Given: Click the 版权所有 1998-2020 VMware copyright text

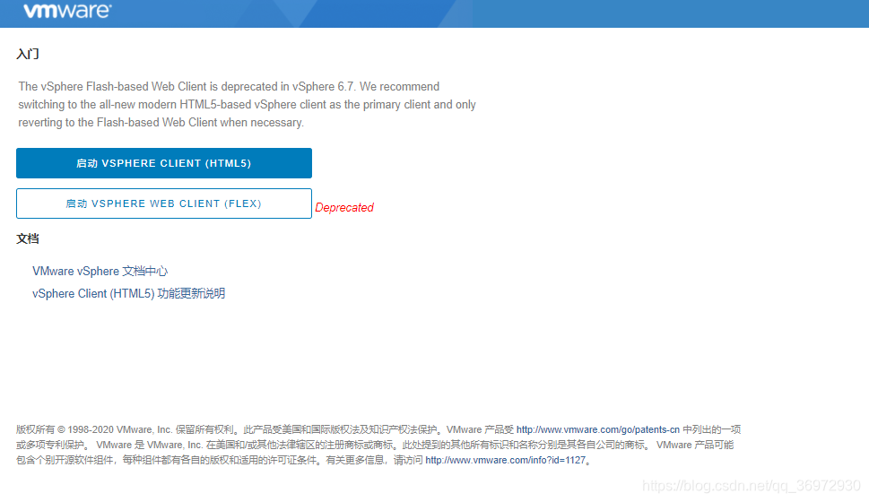Looking at the screenshot, I should (x=378, y=445).
